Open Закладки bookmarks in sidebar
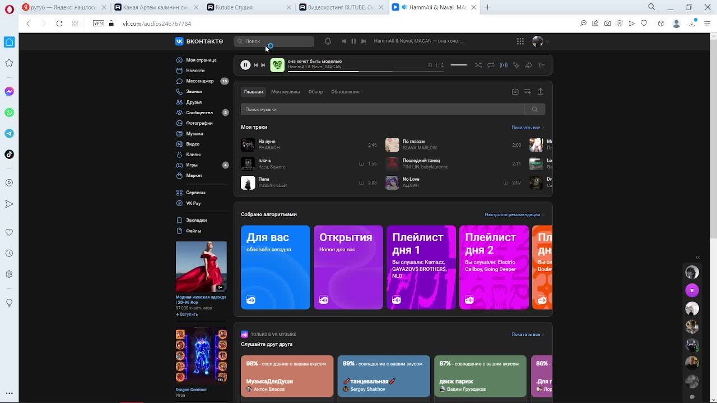The image size is (717, 403). (196, 220)
